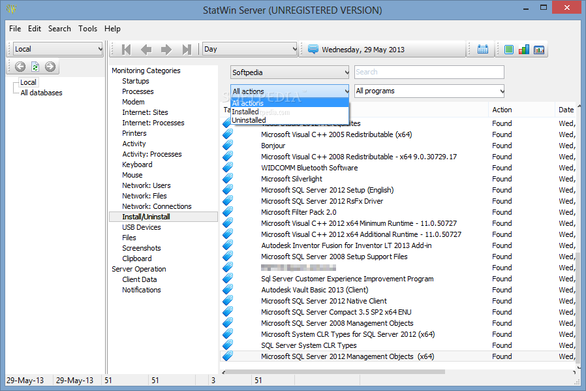Select Install/Uninstall category
This screenshot has width=586, height=391.
(x=163, y=217)
